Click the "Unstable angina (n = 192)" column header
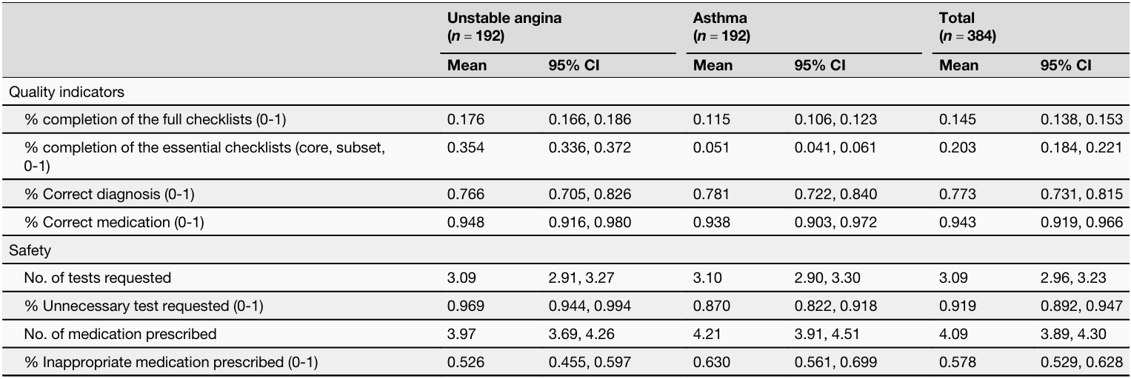1131x379 pixels. click(x=504, y=27)
